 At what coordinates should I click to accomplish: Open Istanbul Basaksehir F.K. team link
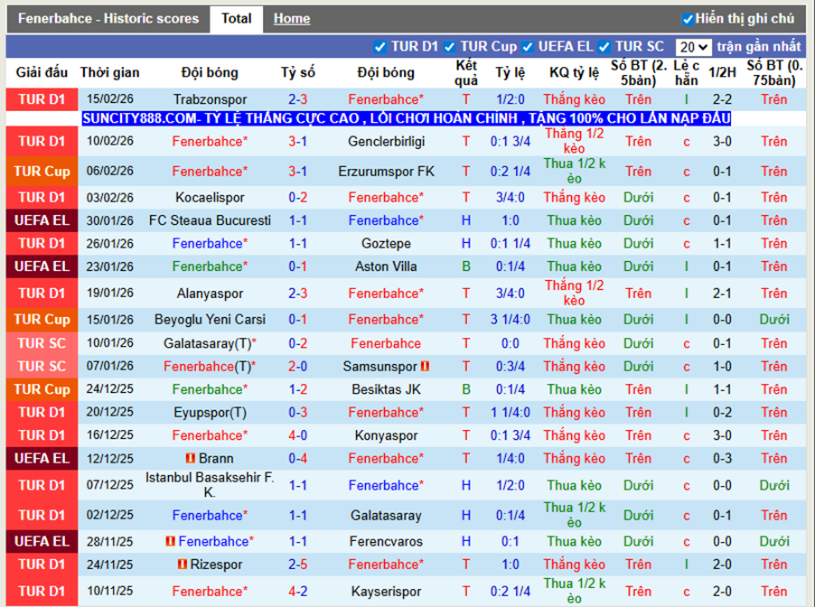click(210, 485)
